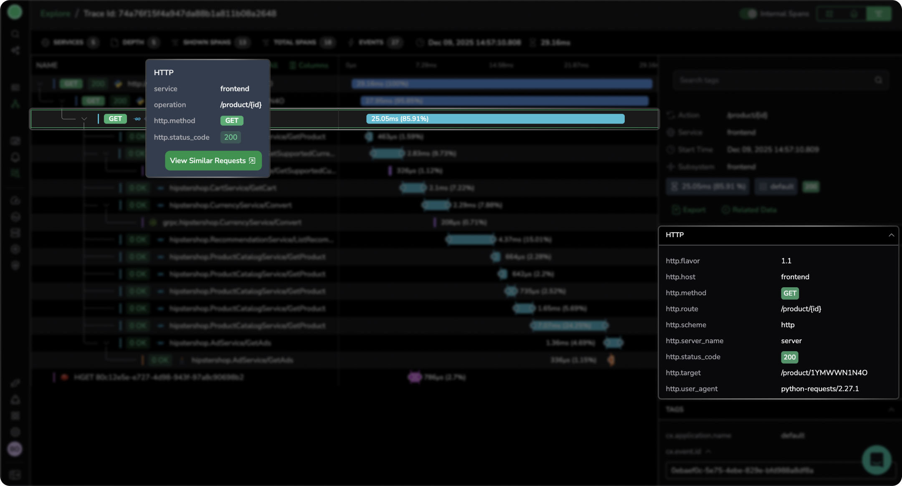Click the green GET badge in selected row
This screenshot has width=902, height=486.
click(x=115, y=119)
